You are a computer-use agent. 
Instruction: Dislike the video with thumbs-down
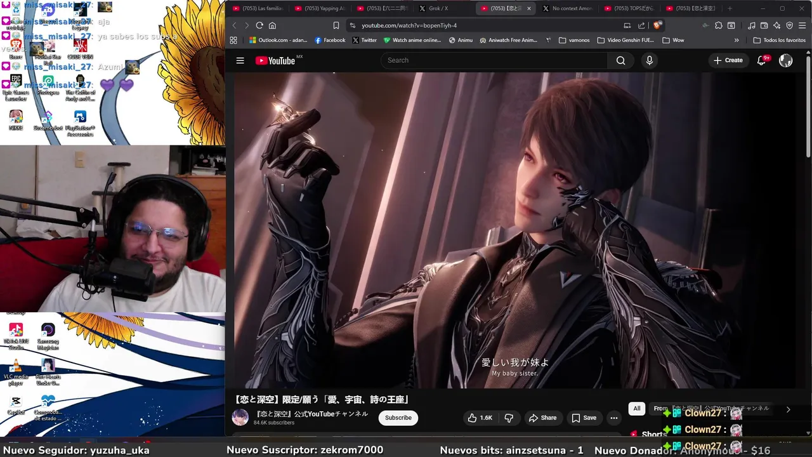pos(509,418)
